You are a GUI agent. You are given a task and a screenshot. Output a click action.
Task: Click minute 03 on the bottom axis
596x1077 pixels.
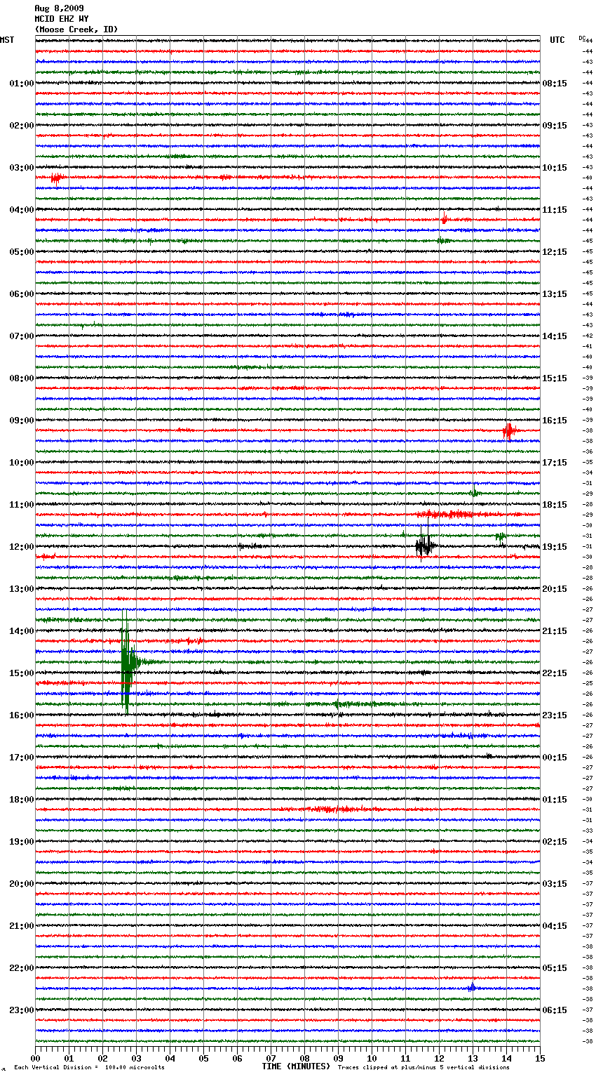point(136,1058)
